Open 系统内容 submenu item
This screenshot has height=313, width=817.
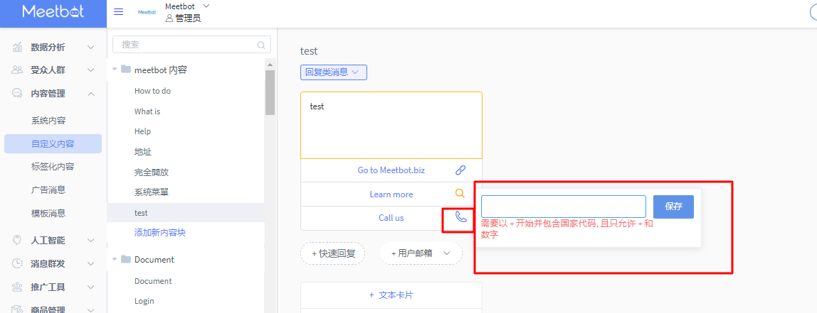pos(48,121)
